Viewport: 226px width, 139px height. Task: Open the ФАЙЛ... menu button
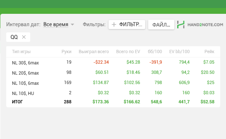161,25
